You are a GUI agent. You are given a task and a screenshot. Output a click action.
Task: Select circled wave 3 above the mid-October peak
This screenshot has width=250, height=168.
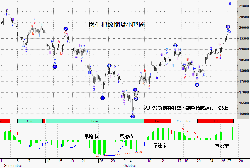[x=175, y=45]
